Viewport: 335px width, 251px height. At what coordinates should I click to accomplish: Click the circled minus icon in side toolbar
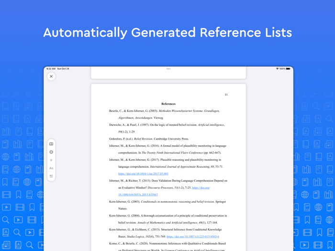click(x=51, y=152)
